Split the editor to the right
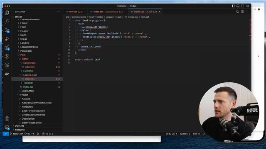266x149 pixels. click(x=242, y=12)
